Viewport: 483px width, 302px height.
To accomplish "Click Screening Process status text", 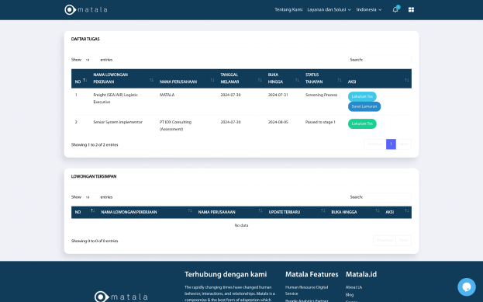I will tap(321, 95).
